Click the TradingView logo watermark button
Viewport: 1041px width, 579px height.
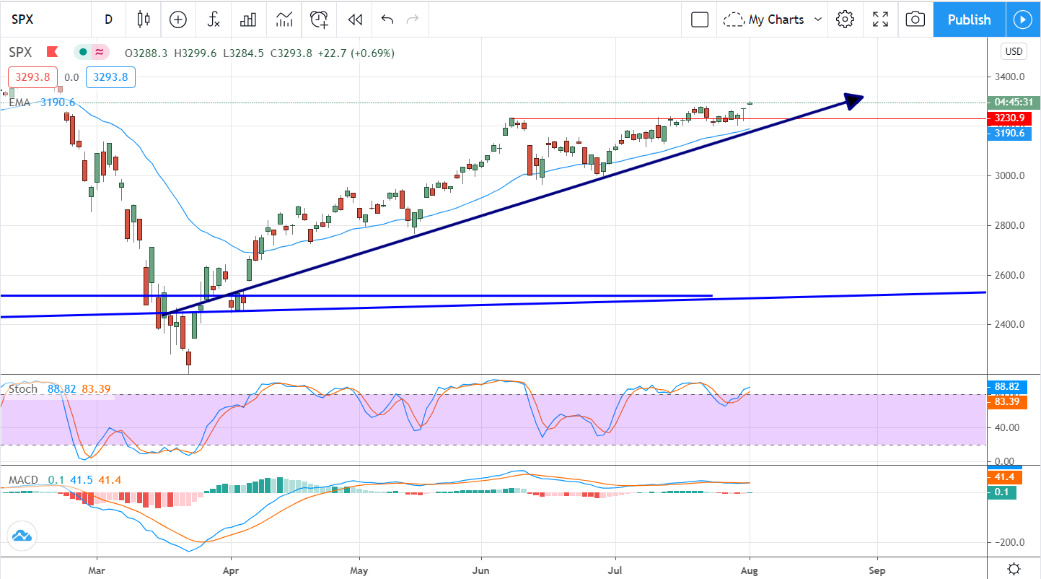[21, 536]
